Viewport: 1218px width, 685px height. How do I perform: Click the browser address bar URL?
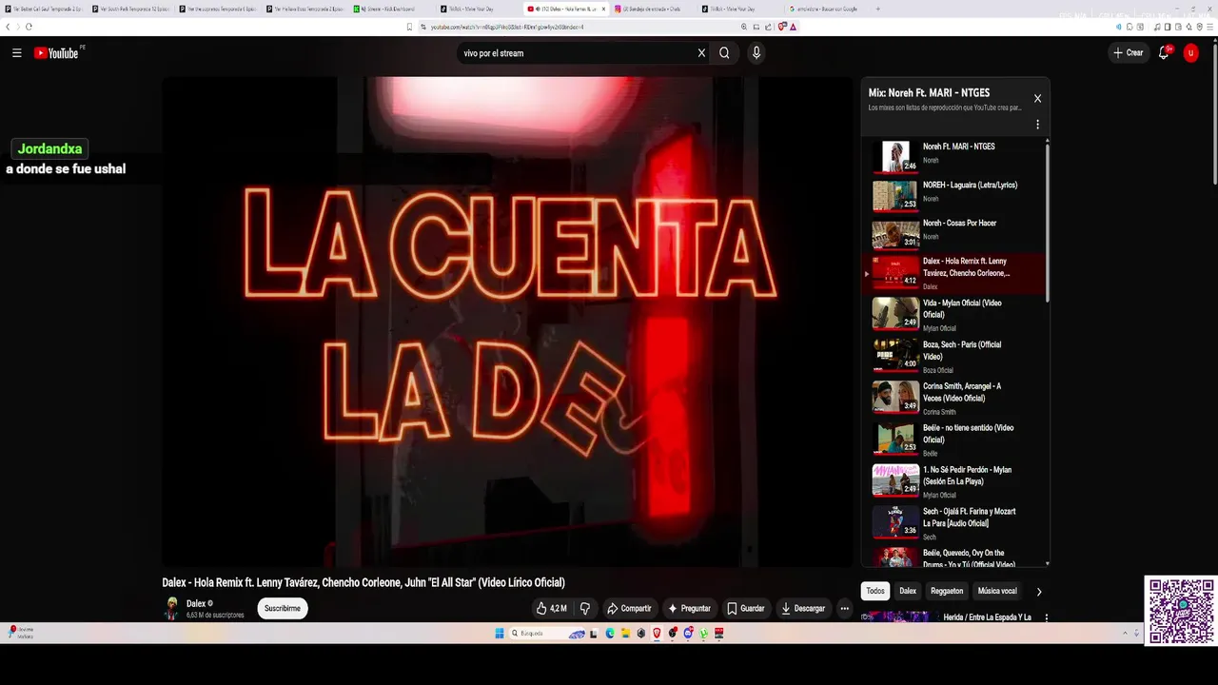tap(507, 27)
